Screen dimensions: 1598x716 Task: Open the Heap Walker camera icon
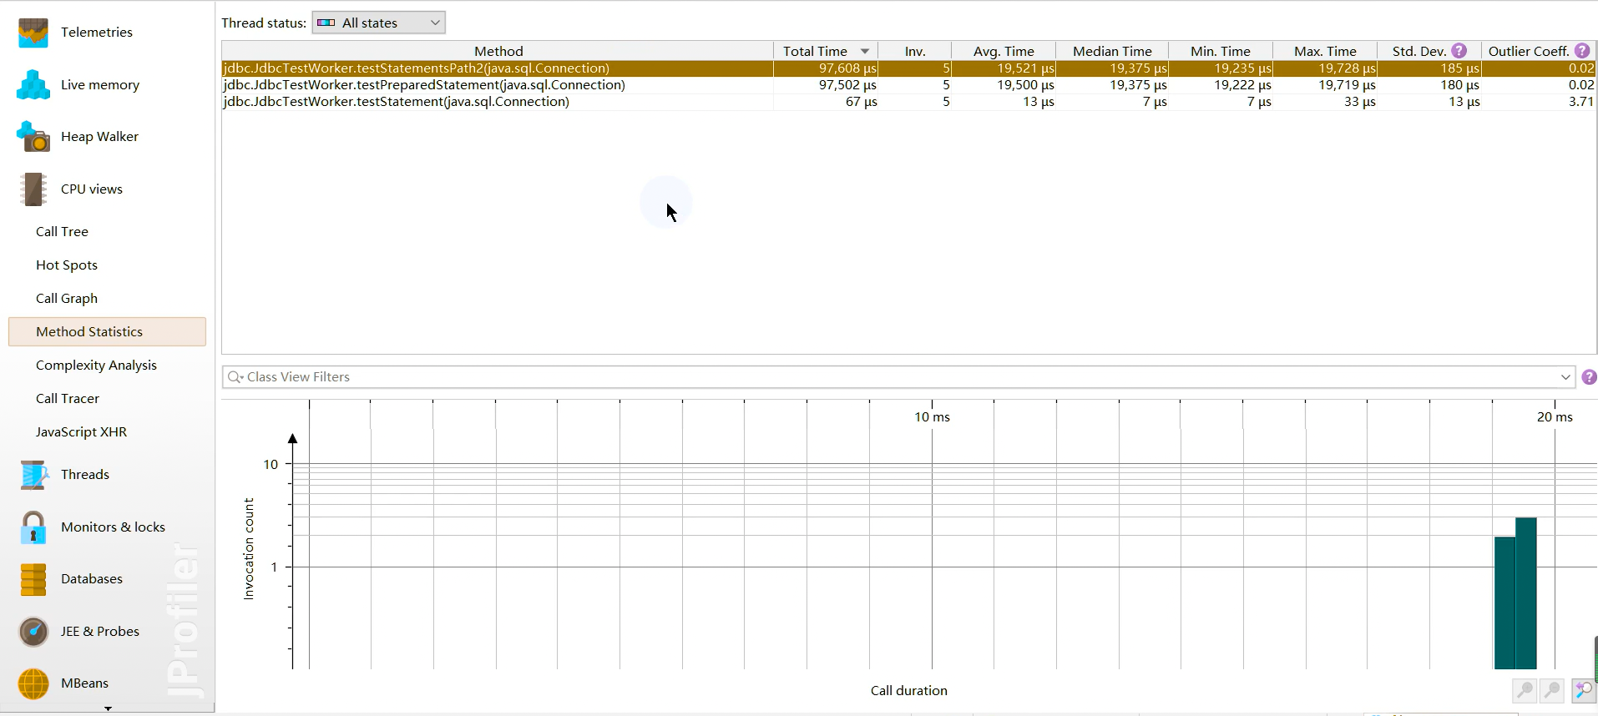click(33, 137)
